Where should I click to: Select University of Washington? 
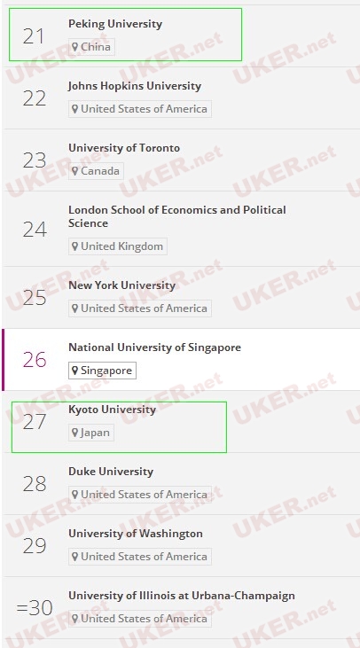(x=136, y=534)
